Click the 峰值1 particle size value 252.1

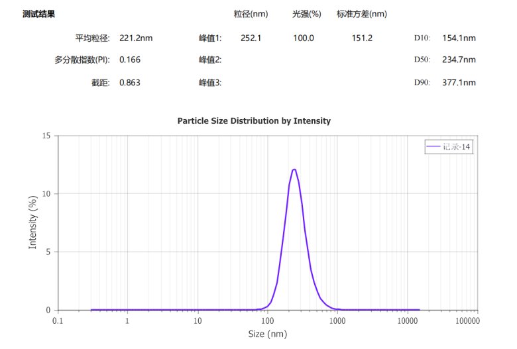[x=251, y=38]
